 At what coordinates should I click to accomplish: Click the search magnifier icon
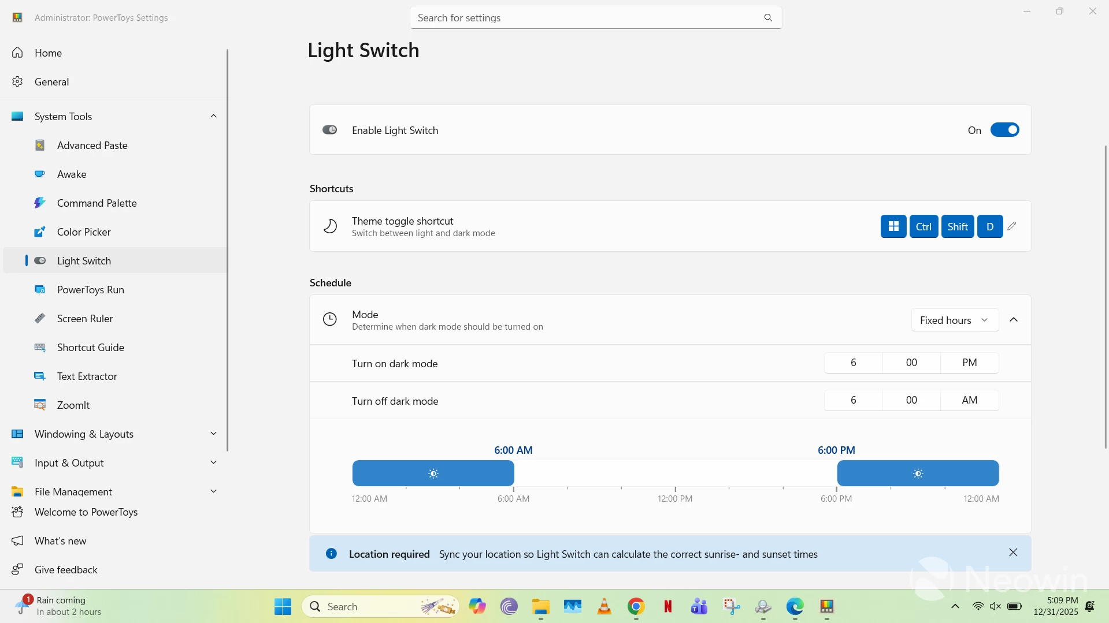point(768,18)
